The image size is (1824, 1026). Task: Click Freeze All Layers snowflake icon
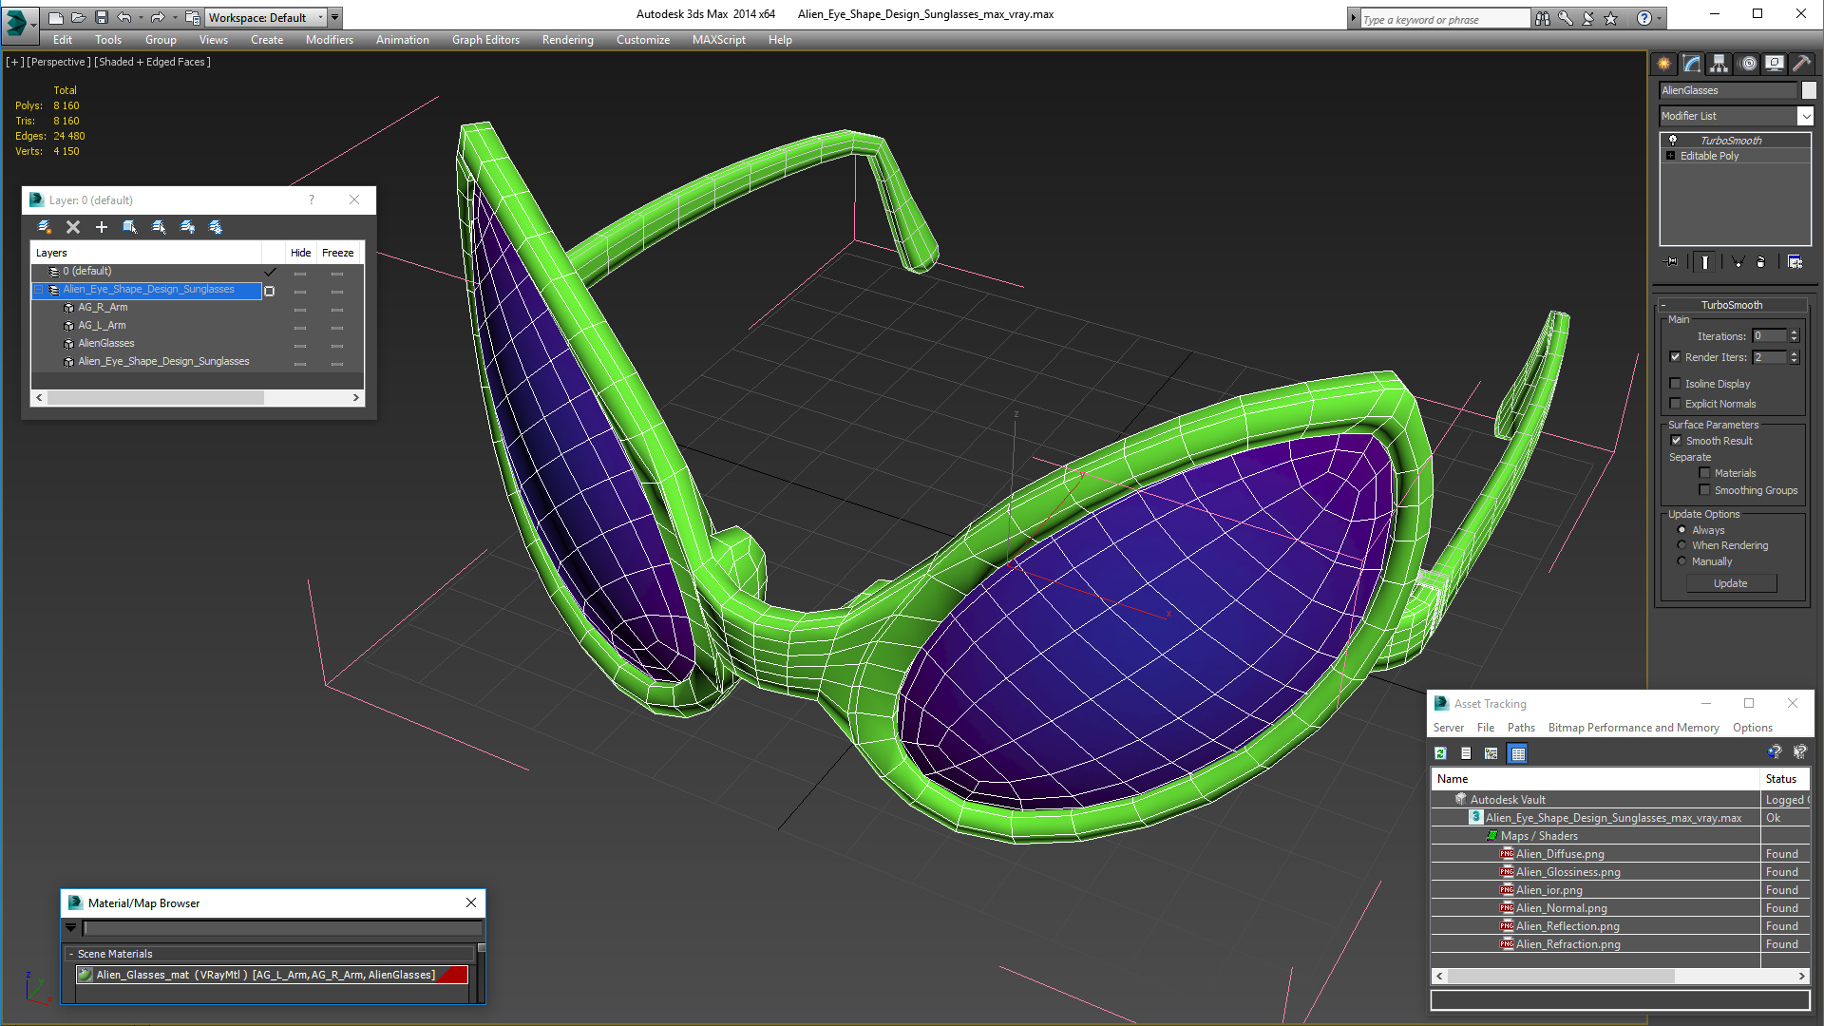tap(216, 227)
